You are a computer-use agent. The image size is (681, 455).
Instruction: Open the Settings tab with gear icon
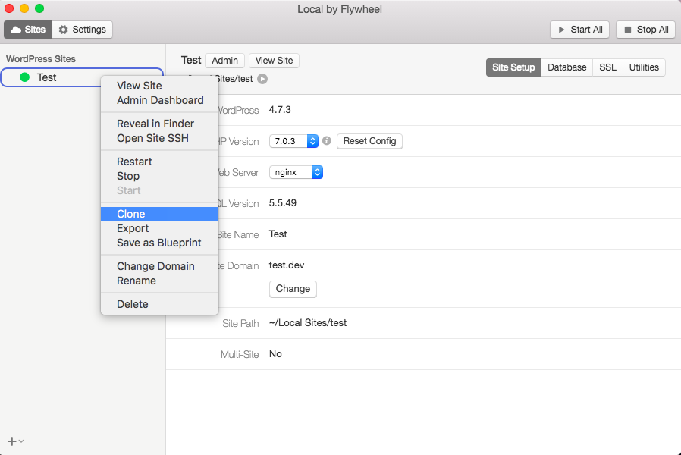(83, 30)
